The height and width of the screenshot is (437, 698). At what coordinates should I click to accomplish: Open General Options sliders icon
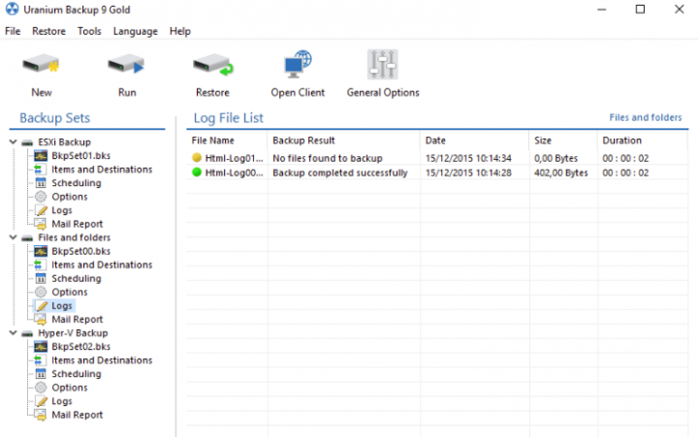pyautogui.click(x=382, y=64)
